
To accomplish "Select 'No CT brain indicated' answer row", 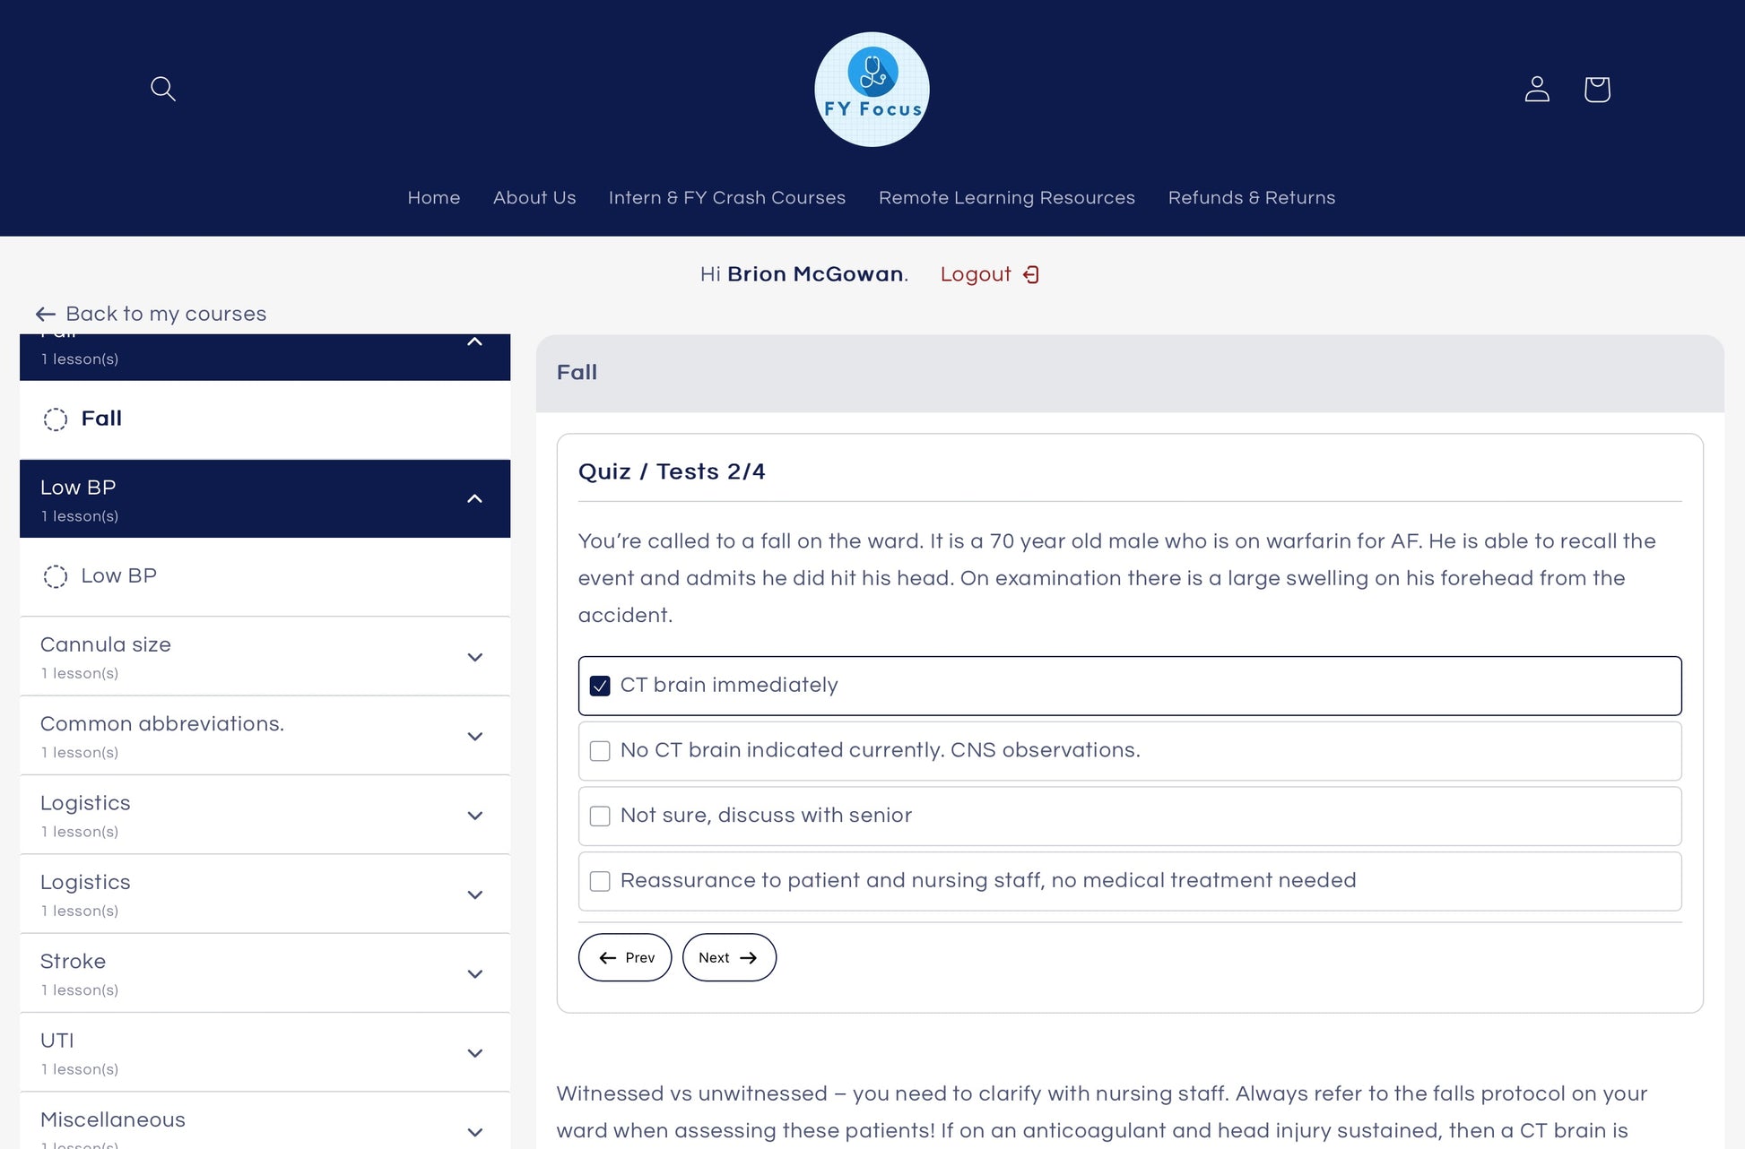I will 879,750.
